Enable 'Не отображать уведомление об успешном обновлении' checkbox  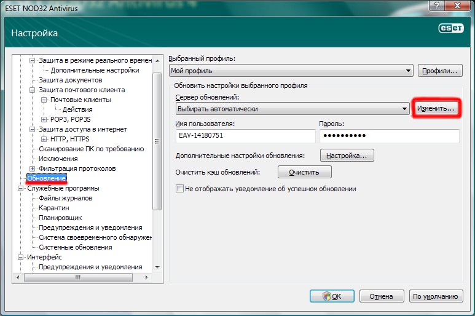coord(179,189)
